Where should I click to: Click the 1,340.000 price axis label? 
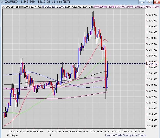(x=152, y=85)
